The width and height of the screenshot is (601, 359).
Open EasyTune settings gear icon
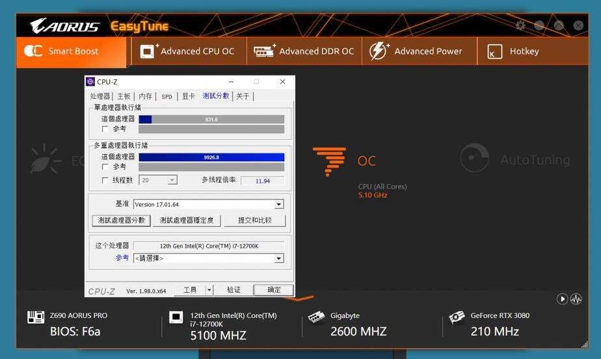coord(520,25)
